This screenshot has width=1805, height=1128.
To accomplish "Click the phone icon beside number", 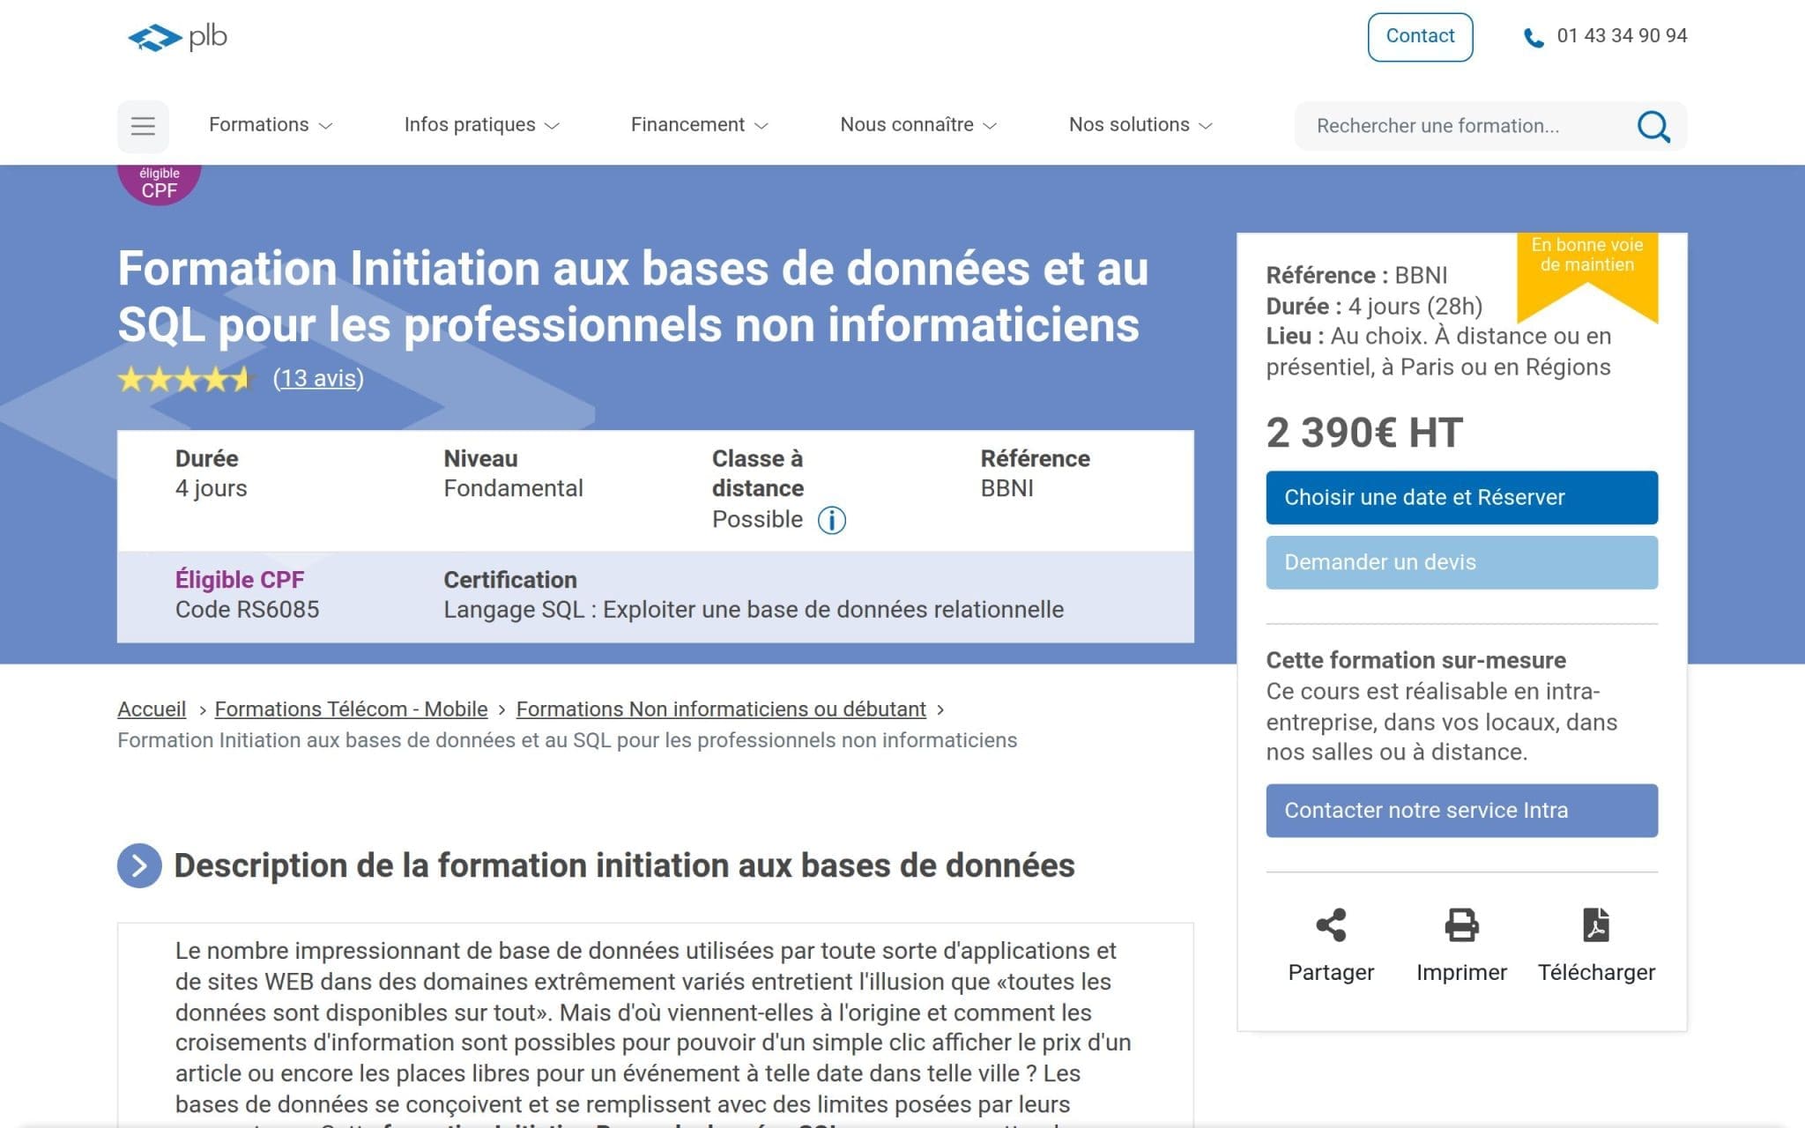I will tap(1534, 38).
